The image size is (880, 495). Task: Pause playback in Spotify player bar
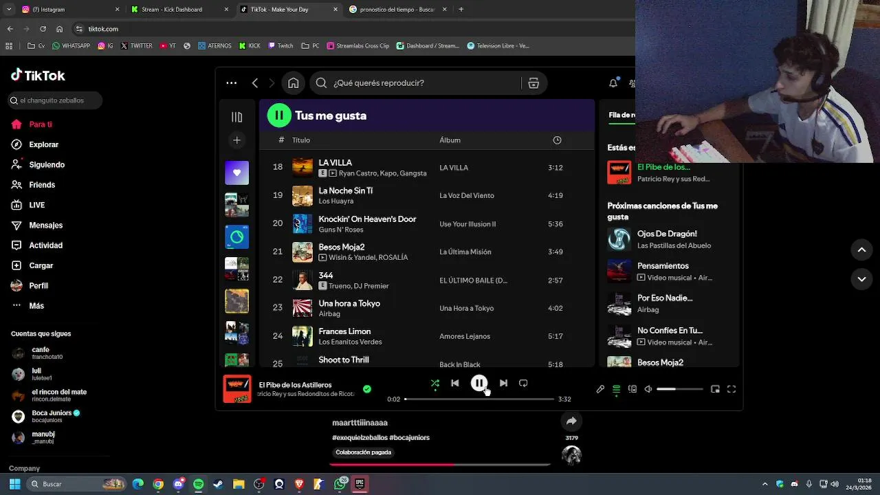click(479, 383)
